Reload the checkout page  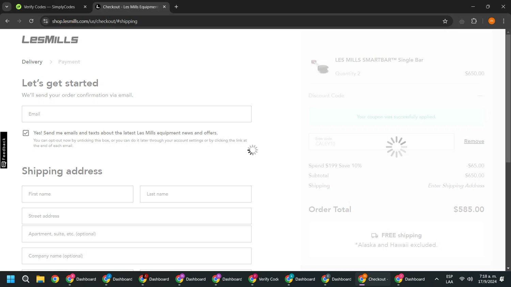[x=31, y=21]
